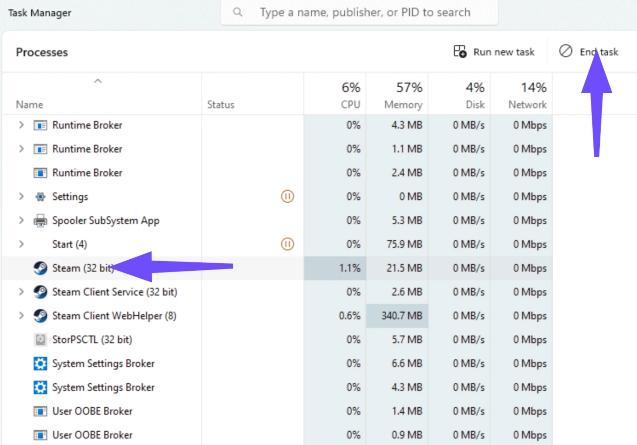Expand the Steam Client WebHelper (8) group

pos(21,316)
